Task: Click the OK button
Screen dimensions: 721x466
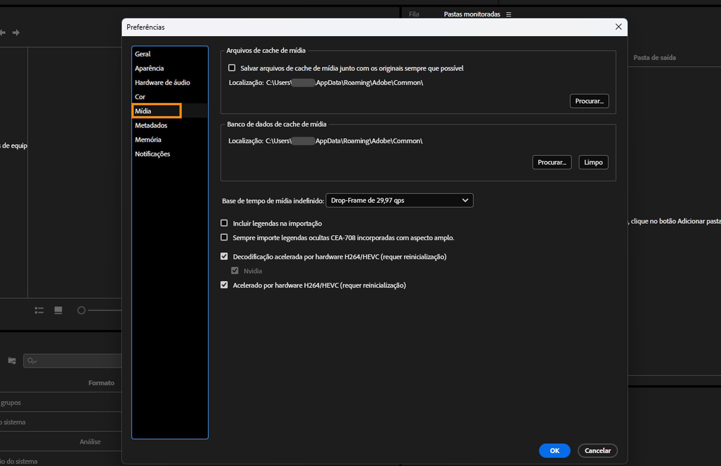Action: [x=554, y=451]
